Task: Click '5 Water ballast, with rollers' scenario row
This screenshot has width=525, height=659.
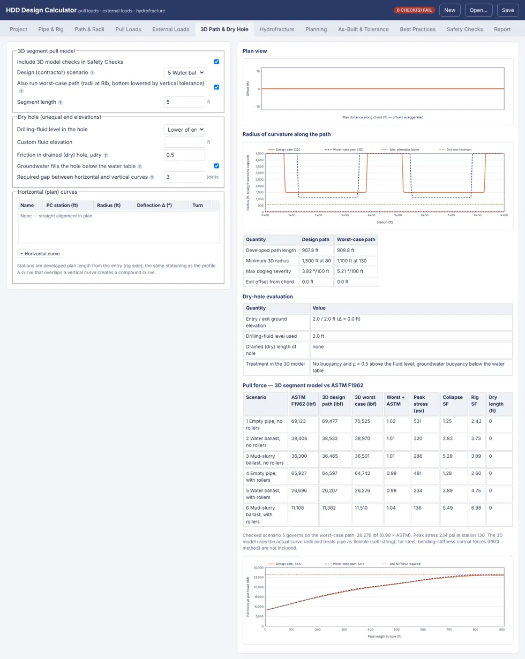Action: [378, 494]
